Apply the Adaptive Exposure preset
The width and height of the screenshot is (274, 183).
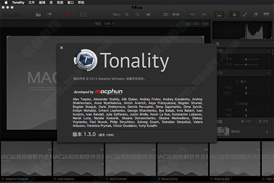pos(26,159)
